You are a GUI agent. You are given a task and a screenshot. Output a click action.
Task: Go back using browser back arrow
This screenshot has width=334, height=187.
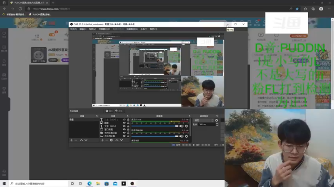tap(5, 9)
